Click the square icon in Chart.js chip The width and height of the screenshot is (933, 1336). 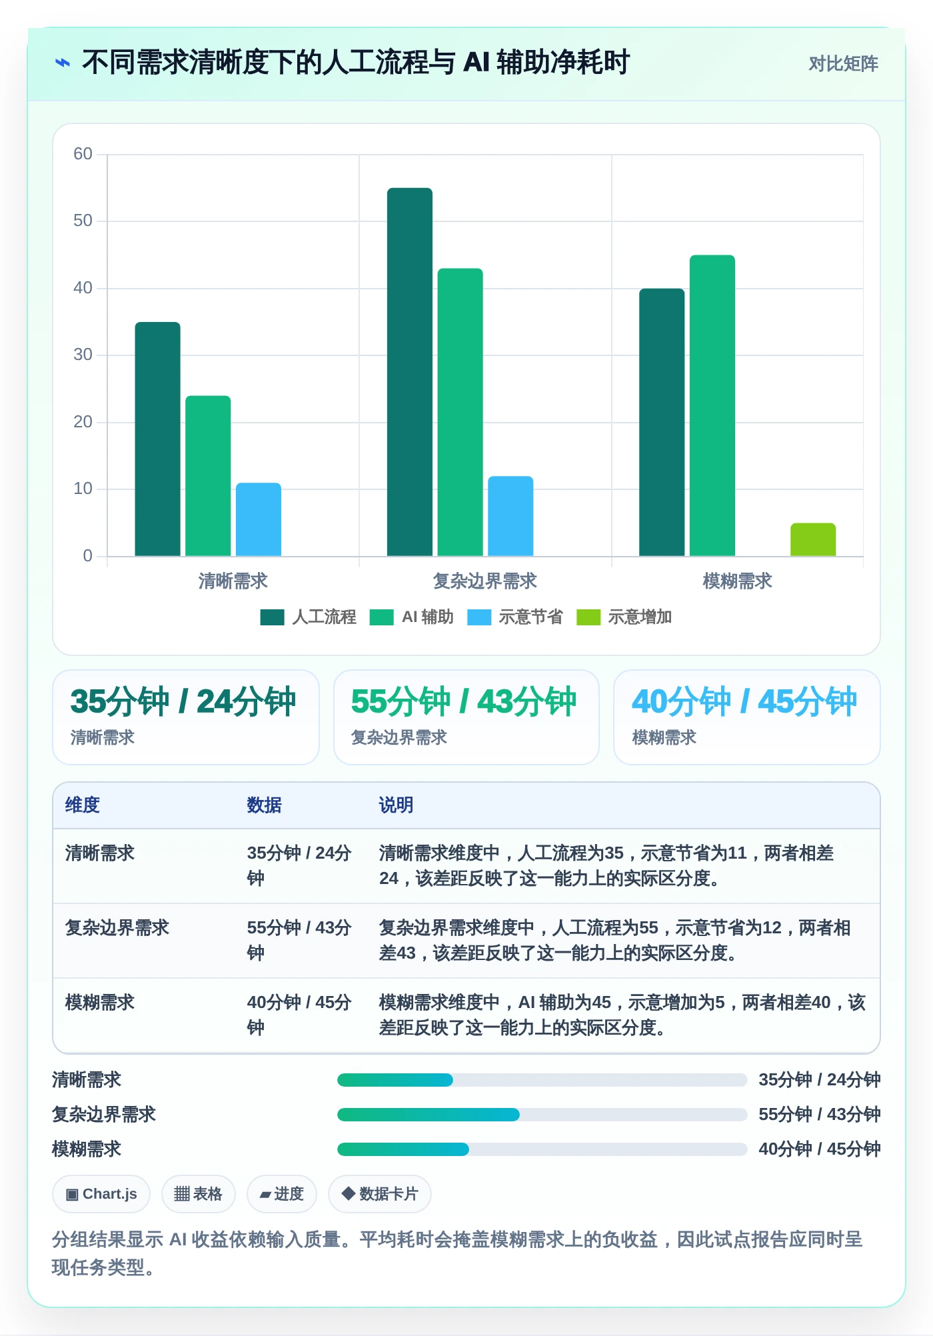72,1195
